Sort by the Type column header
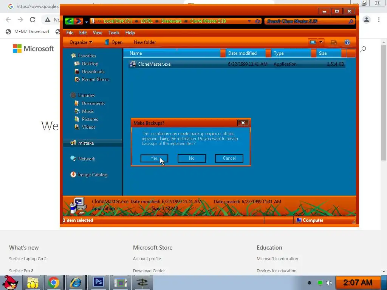The height and width of the screenshot is (290, 387). click(x=291, y=53)
